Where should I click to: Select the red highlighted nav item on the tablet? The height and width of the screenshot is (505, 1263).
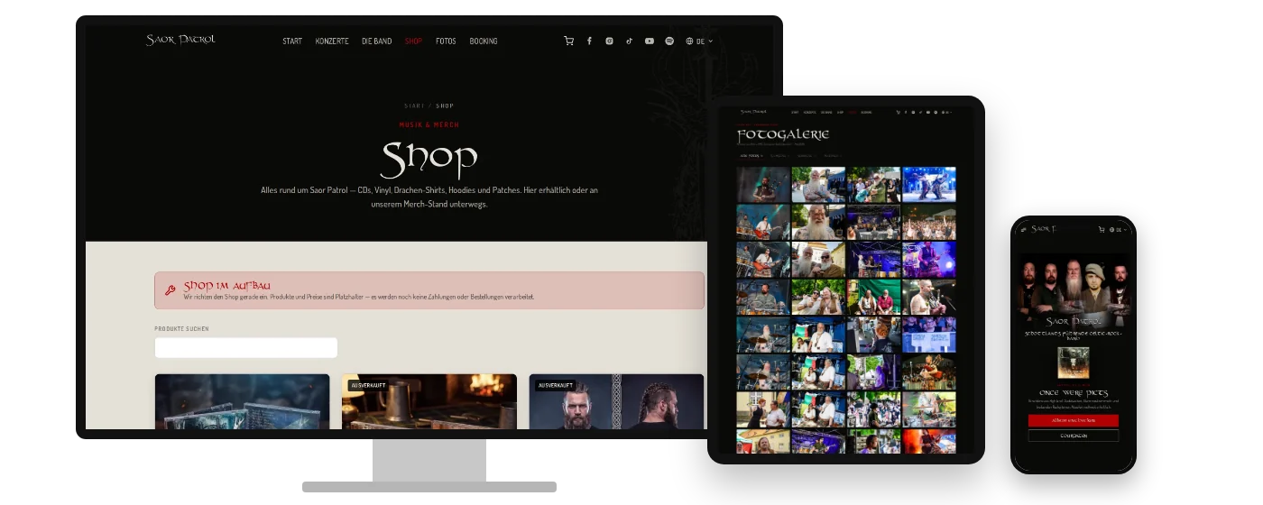point(853,112)
